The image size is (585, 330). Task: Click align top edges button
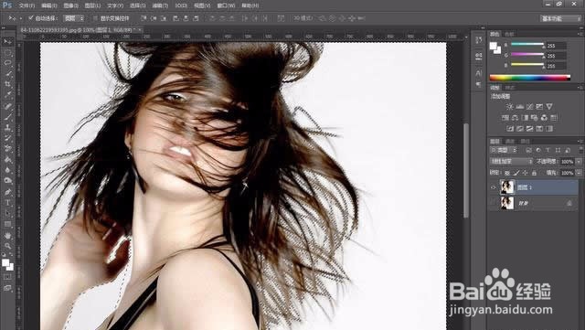click(144, 18)
